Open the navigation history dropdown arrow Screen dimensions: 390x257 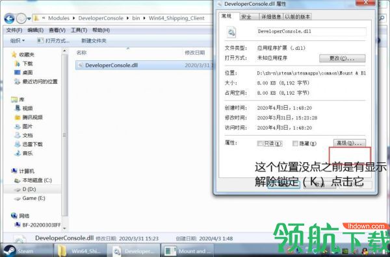coord(29,19)
